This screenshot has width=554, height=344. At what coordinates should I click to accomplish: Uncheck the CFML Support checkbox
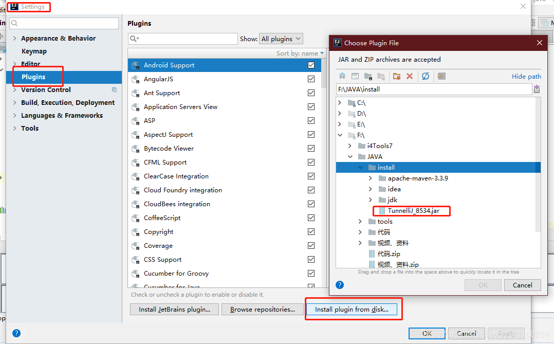point(311,162)
